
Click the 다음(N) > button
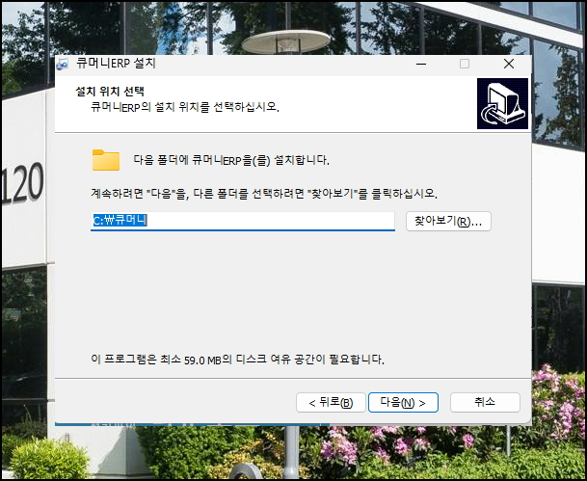403,402
